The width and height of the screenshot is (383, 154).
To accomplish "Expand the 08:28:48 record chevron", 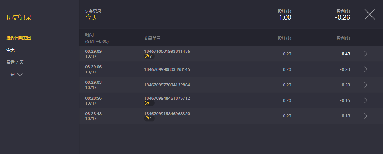I will click(x=366, y=116).
